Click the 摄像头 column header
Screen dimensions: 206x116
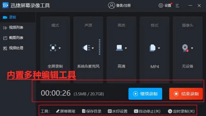(187, 25)
